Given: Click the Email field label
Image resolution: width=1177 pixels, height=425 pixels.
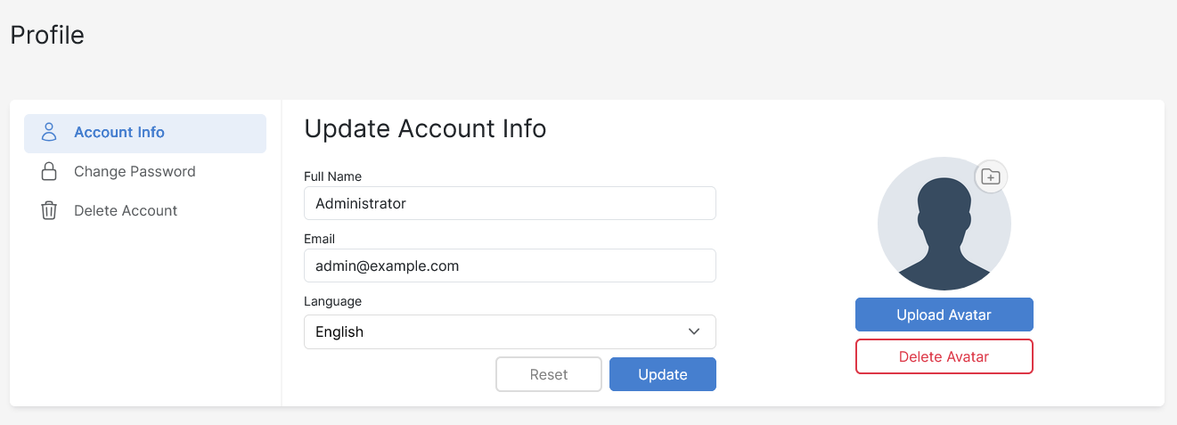Looking at the screenshot, I should coord(319,239).
